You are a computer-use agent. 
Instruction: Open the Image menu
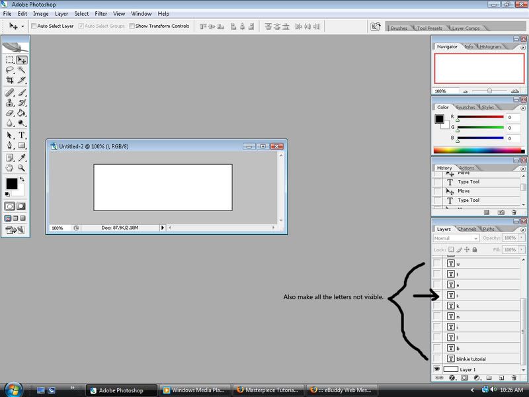coord(41,14)
